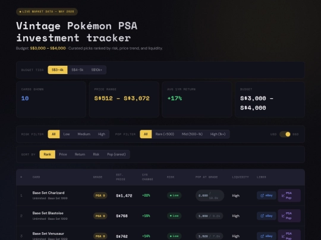Sort cards by Rank
The image size is (321, 240).
tap(48, 154)
